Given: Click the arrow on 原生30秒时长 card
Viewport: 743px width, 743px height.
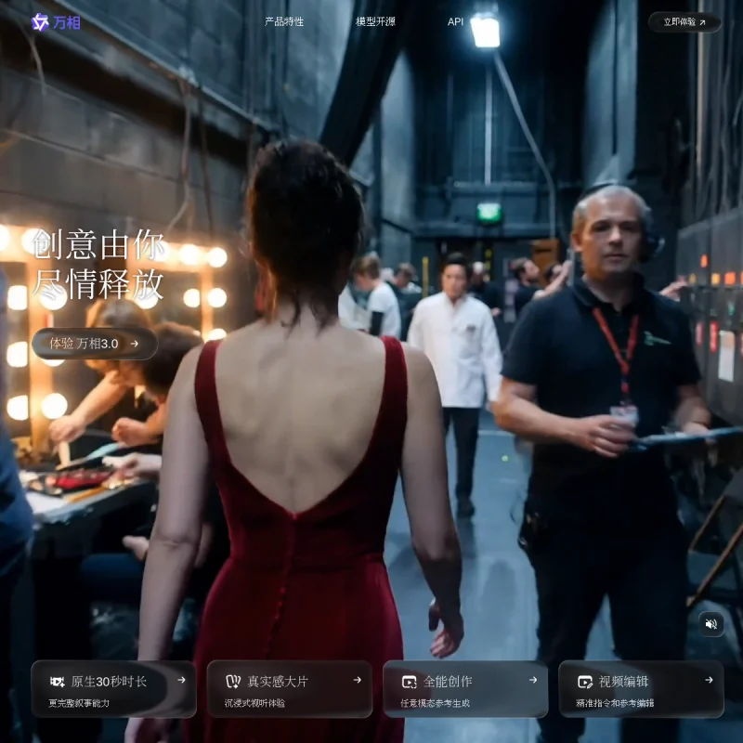Looking at the screenshot, I should click(181, 680).
